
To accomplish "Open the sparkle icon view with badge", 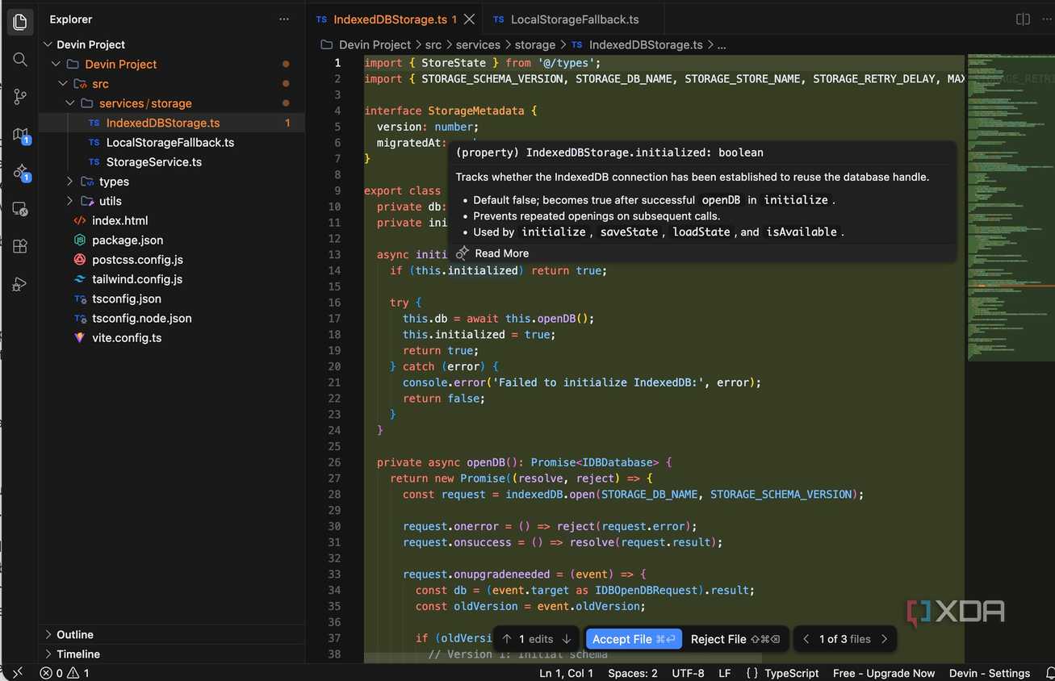I will click(20, 172).
